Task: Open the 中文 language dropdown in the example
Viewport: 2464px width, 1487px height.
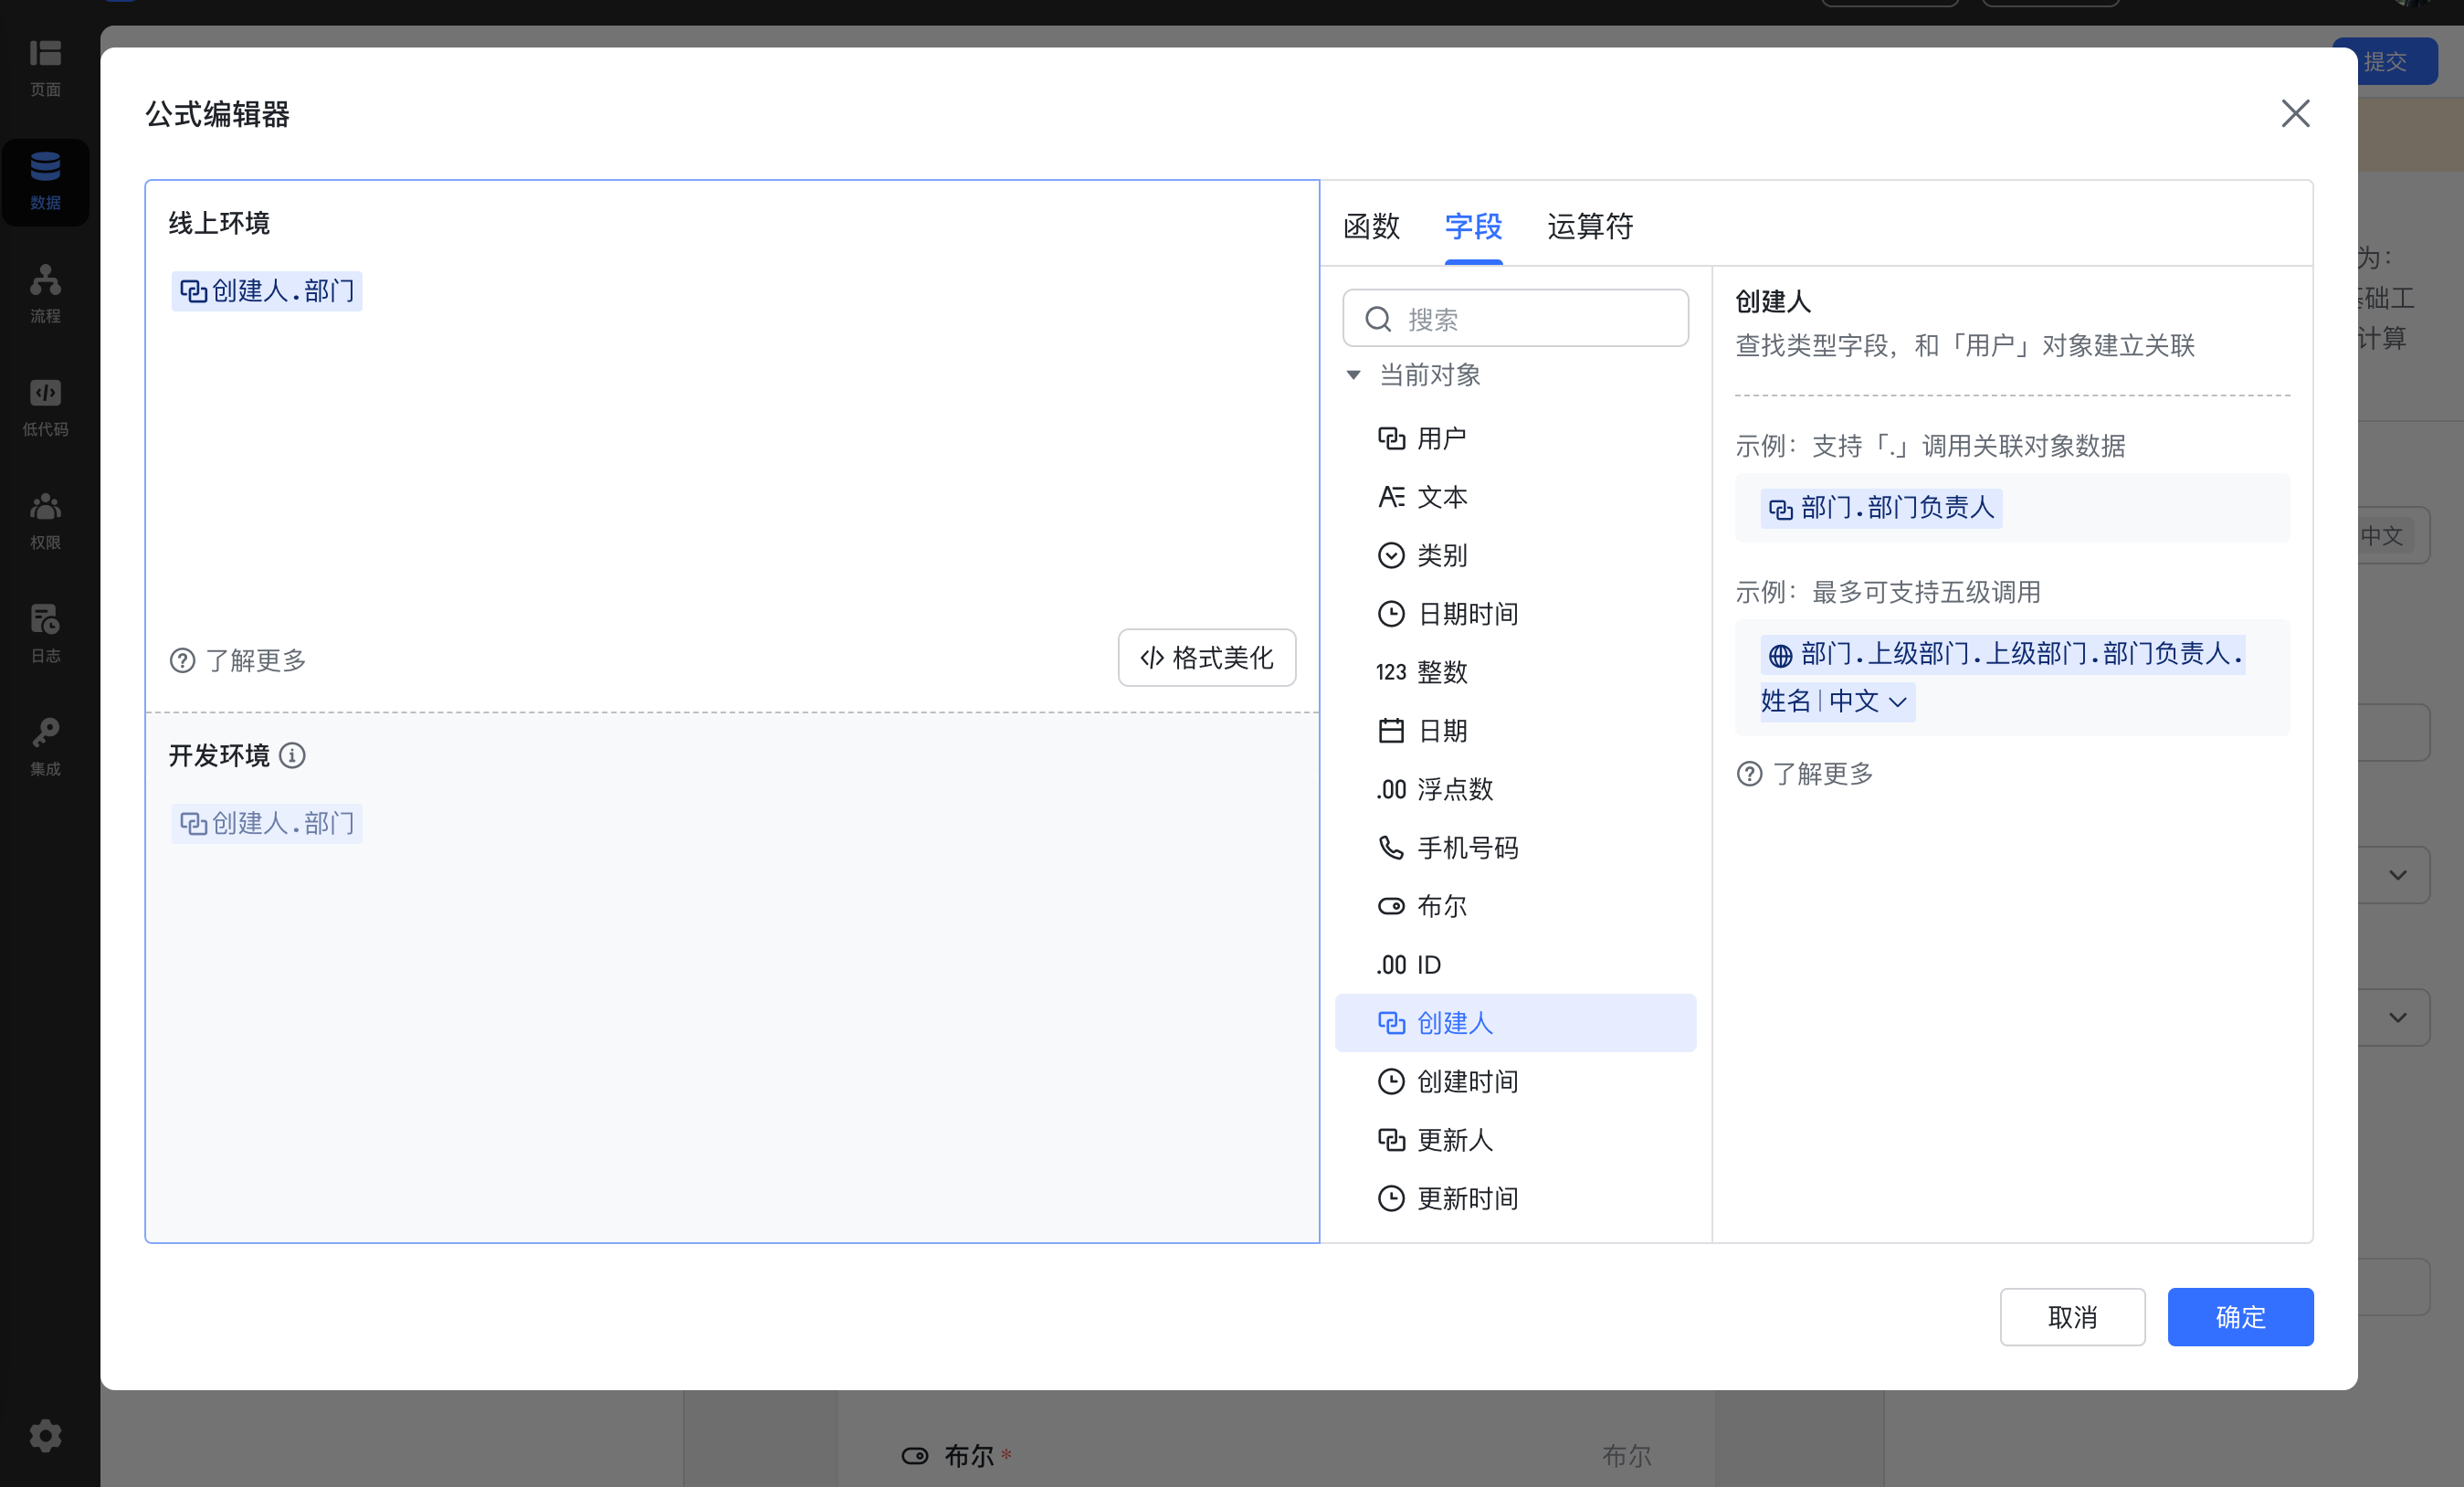Action: [1869, 702]
